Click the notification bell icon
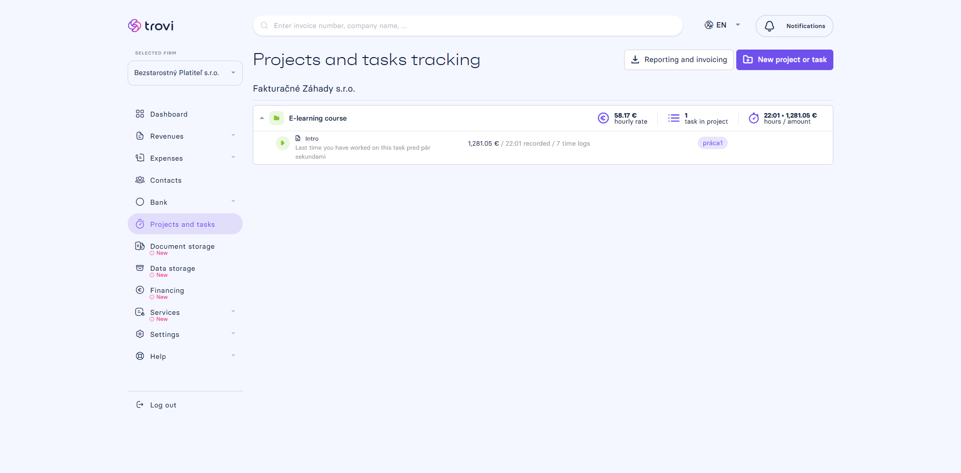Viewport: 961px width, 473px height. coord(769,26)
